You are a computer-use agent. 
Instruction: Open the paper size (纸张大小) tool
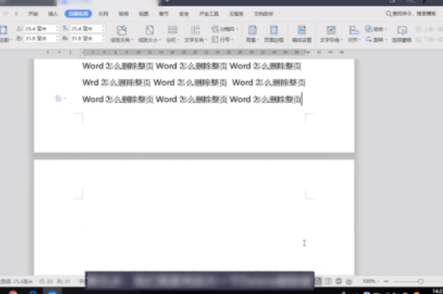150,34
